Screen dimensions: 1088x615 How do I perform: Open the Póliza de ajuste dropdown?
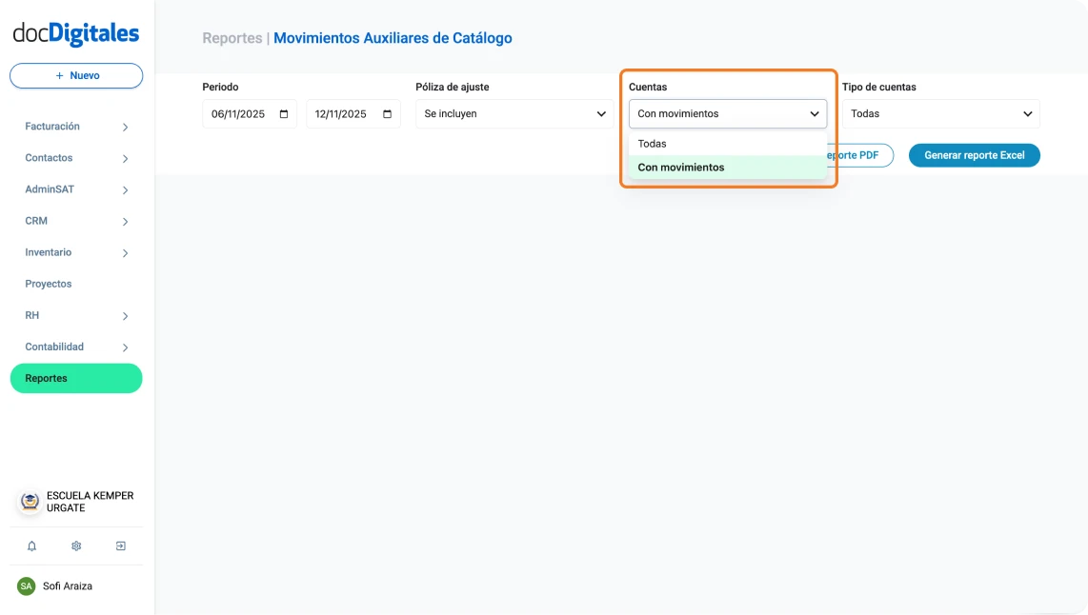[x=514, y=113]
